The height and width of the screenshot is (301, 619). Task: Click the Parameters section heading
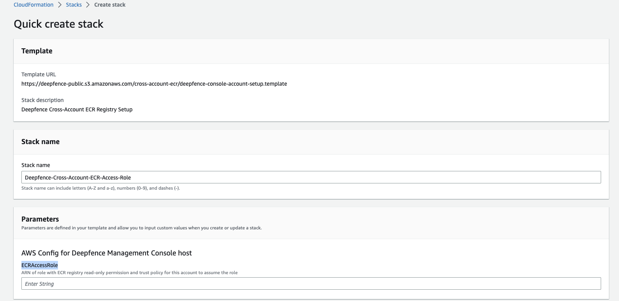click(x=40, y=219)
